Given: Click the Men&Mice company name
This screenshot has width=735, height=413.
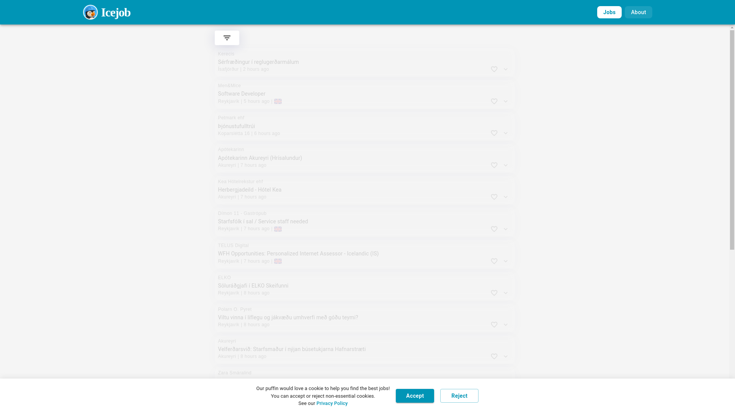Looking at the screenshot, I should pos(229,86).
